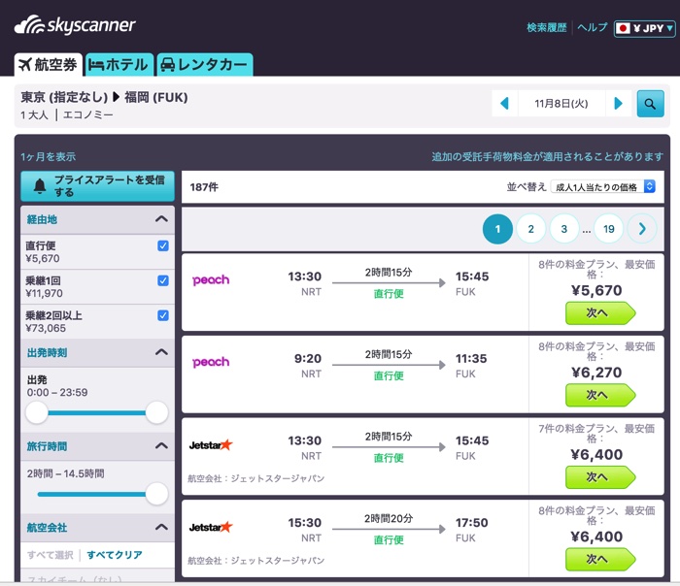The width and height of the screenshot is (680, 586).
Task: Click Jetstar logo on 13:30 flight
Action: (x=211, y=444)
